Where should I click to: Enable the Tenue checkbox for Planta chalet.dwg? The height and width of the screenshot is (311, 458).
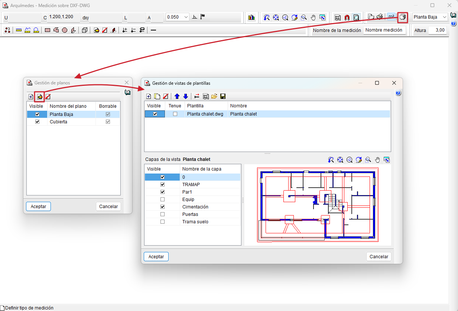[175, 114]
